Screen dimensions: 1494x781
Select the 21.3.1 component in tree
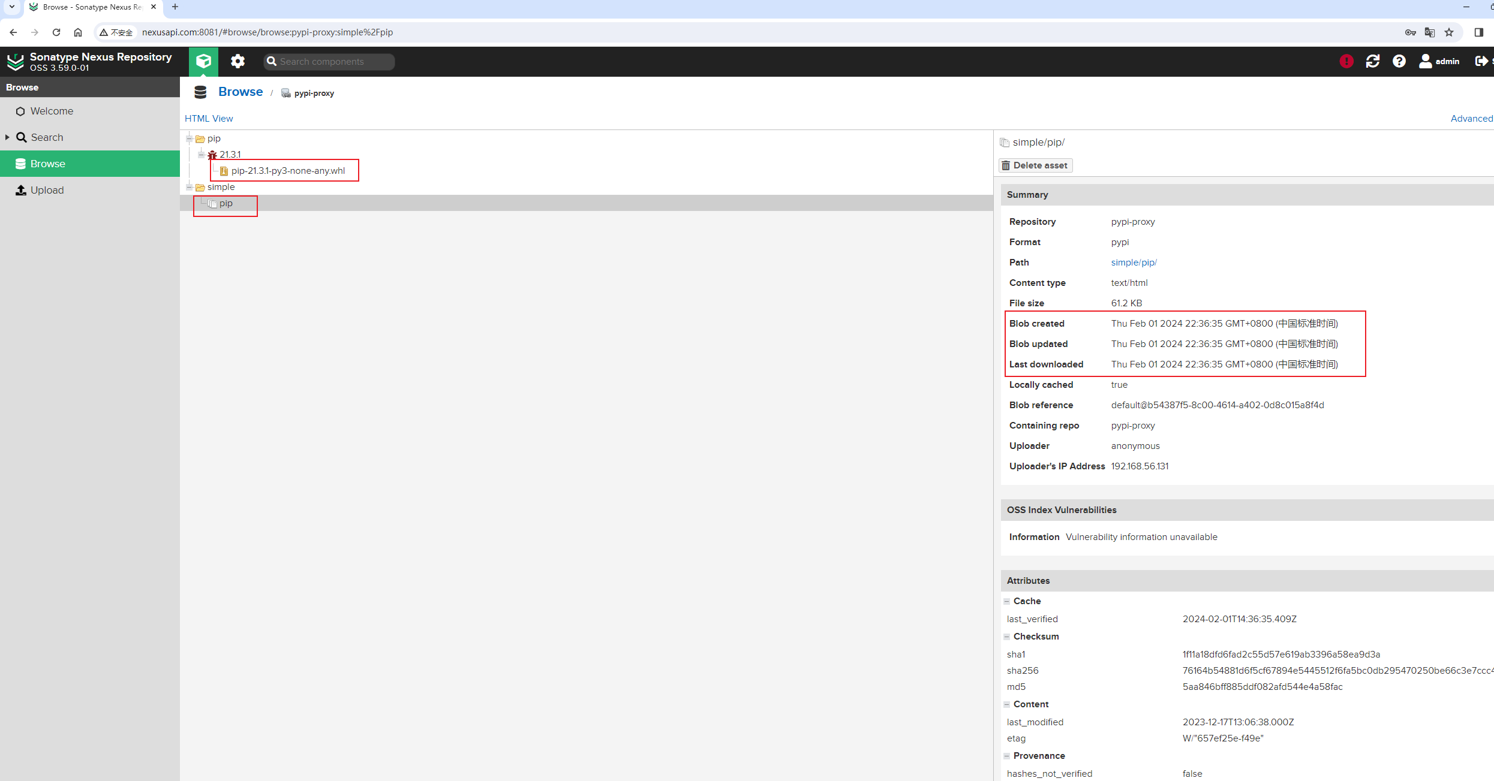(230, 155)
